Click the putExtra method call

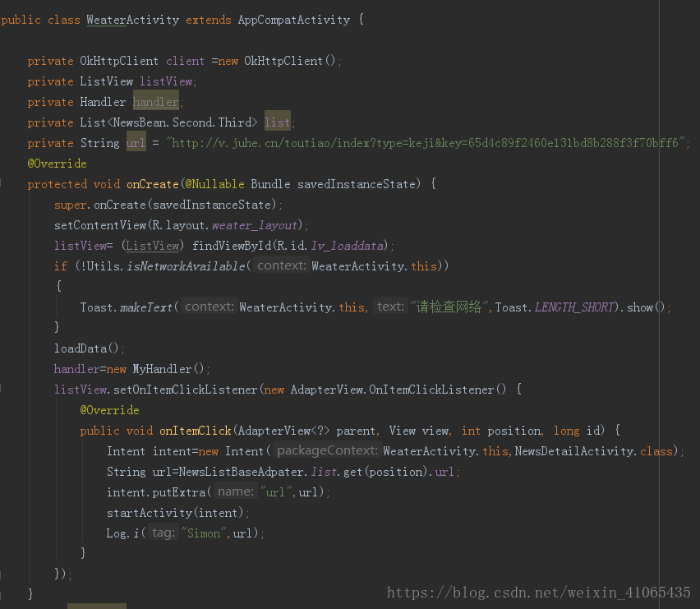(178, 492)
